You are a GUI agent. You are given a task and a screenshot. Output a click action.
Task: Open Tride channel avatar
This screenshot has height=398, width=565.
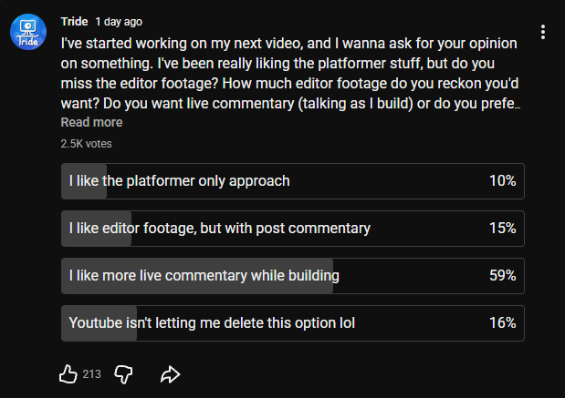click(x=28, y=32)
